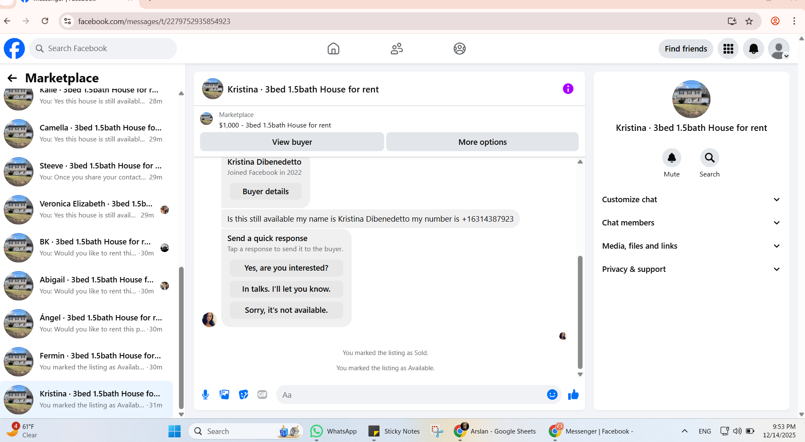
Task: Record a voice clip with the microphone icon
Action: click(x=205, y=395)
